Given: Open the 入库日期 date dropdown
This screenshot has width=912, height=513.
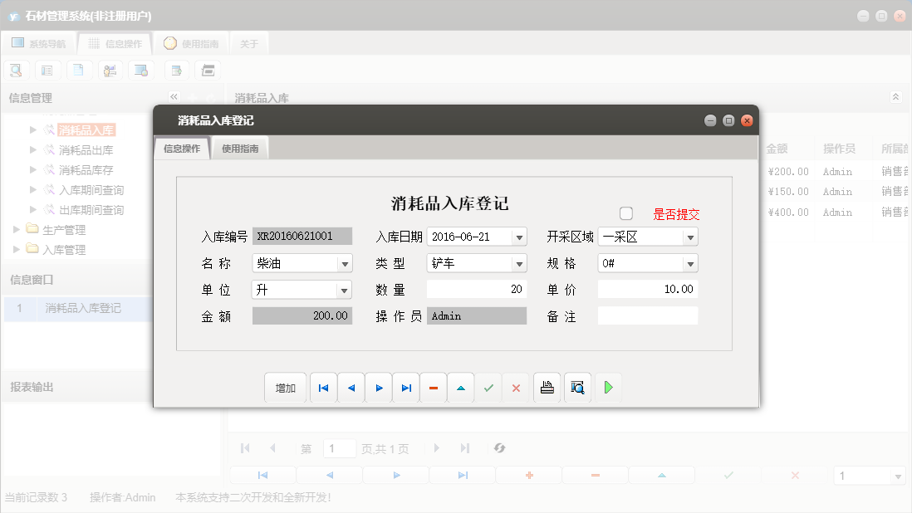Looking at the screenshot, I should [x=521, y=237].
